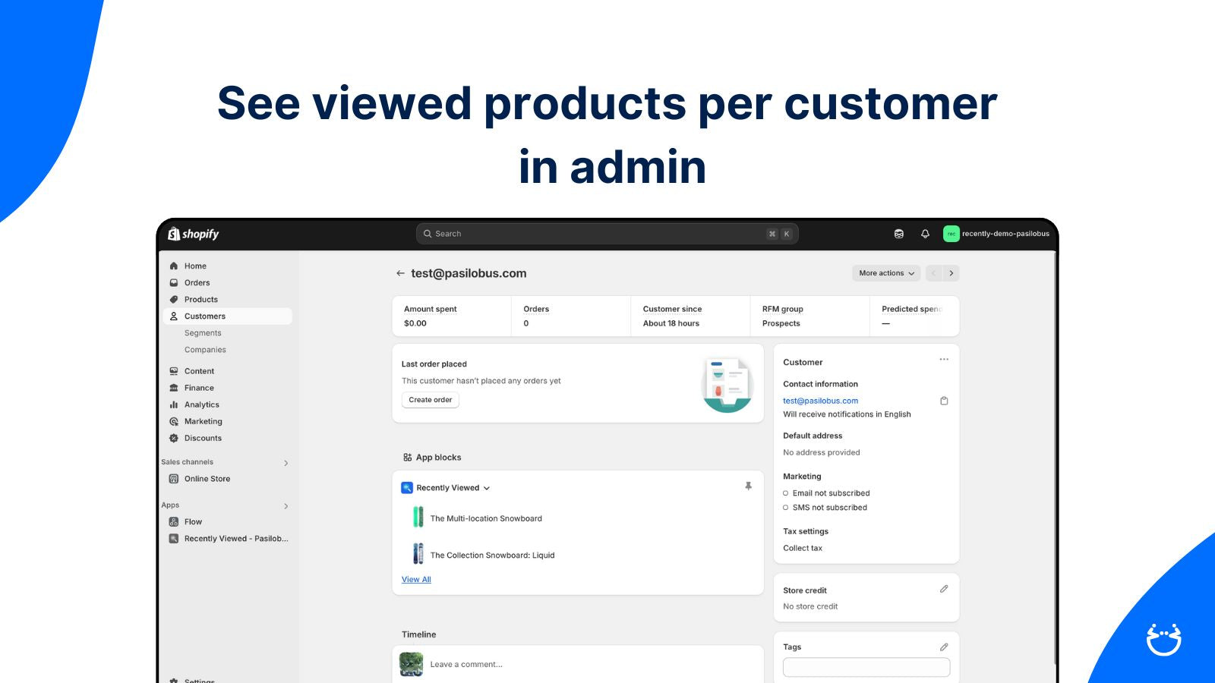Click the Home icon in sidebar
Viewport: 1215px width, 683px height.
(174, 266)
